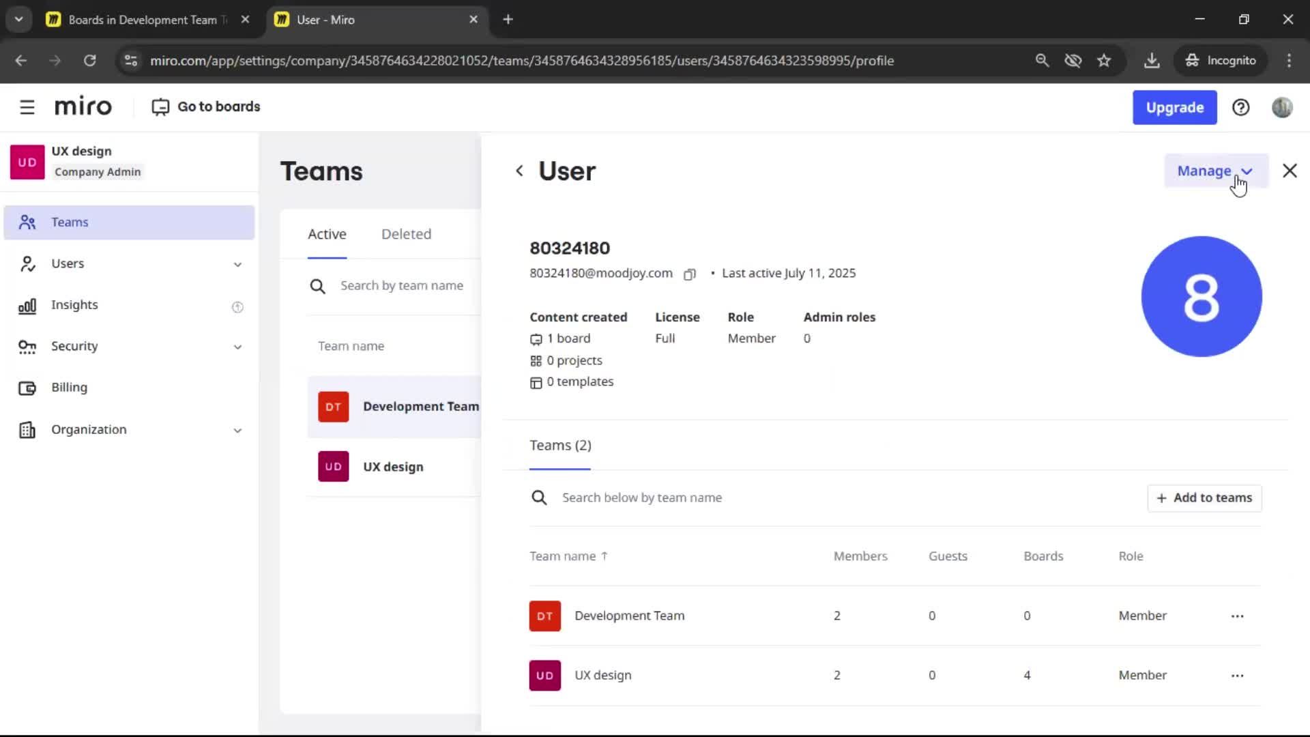The width and height of the screenshot is (1310, 737).
Task: Focus the Search by team name field
Action: click(402, 286)
